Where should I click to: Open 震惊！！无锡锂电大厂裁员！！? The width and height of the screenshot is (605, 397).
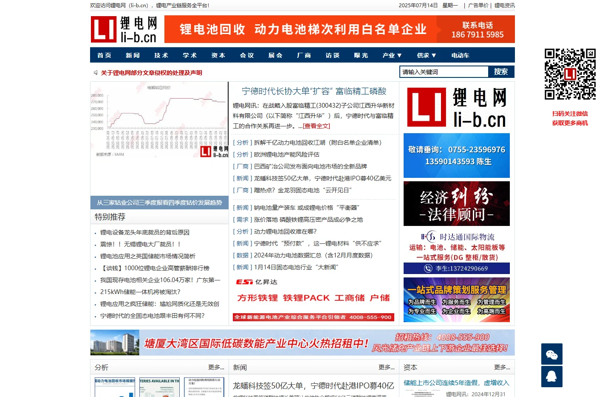coord(141,244)
